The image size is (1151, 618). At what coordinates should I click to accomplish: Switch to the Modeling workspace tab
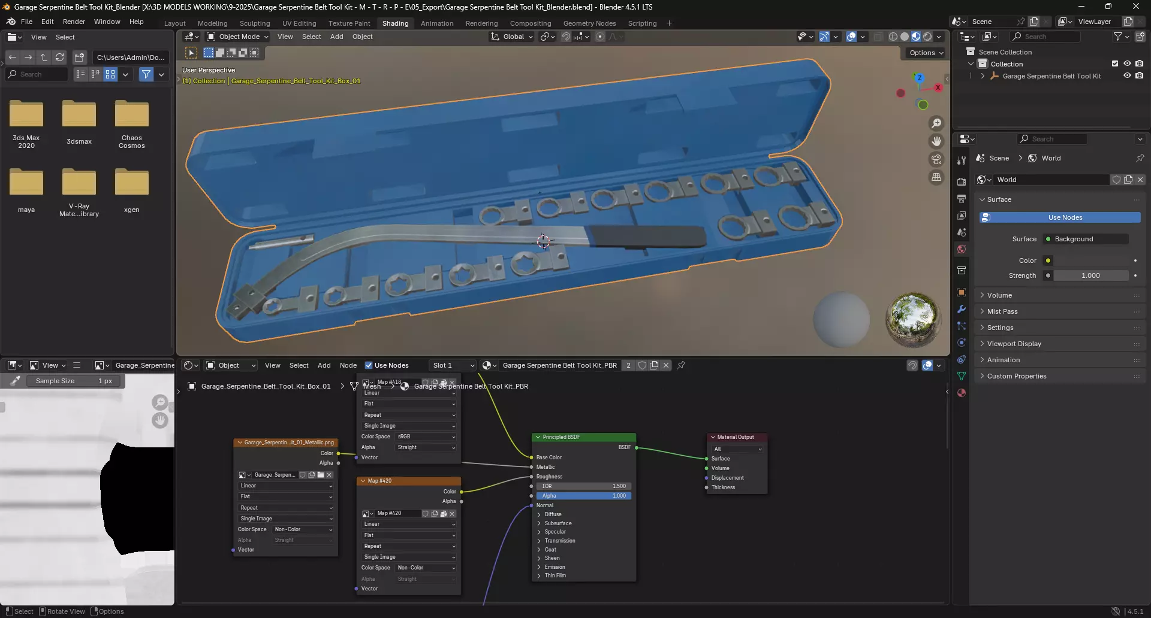pos(212,23)
